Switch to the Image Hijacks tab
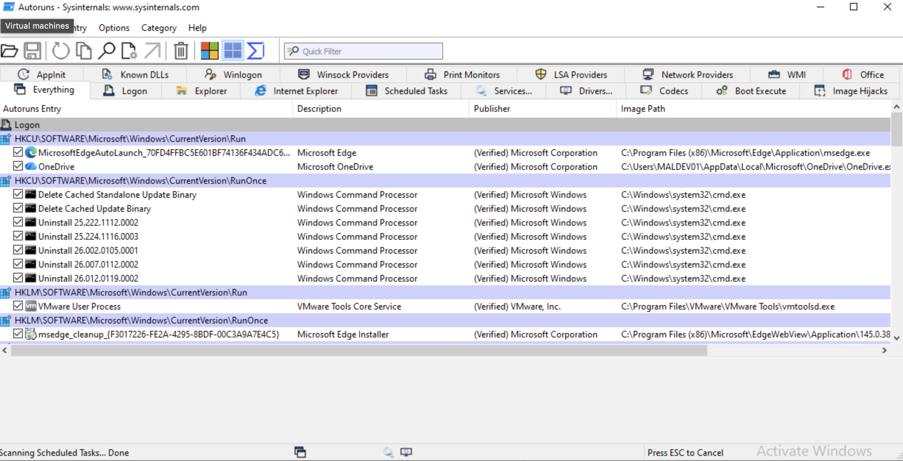 pyautogui.click(x=850, y=91)
